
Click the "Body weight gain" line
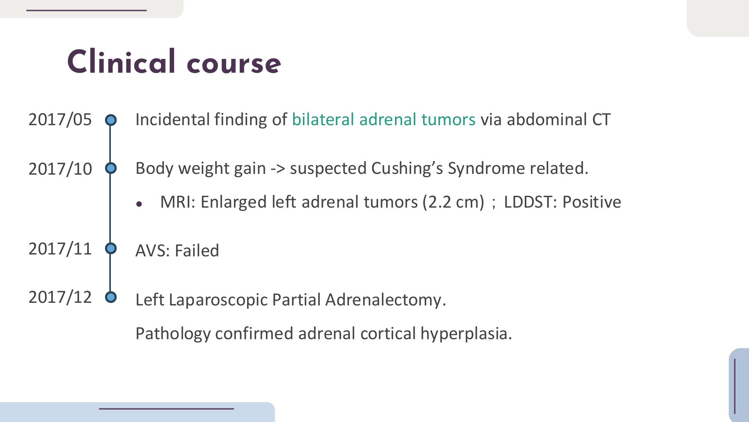coord(361,168)
